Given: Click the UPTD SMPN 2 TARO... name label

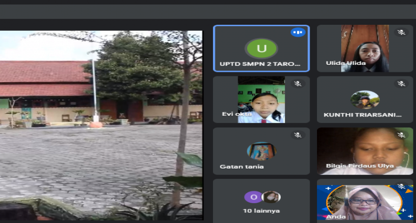Looking at the screenshot, I should click(260, 64).
